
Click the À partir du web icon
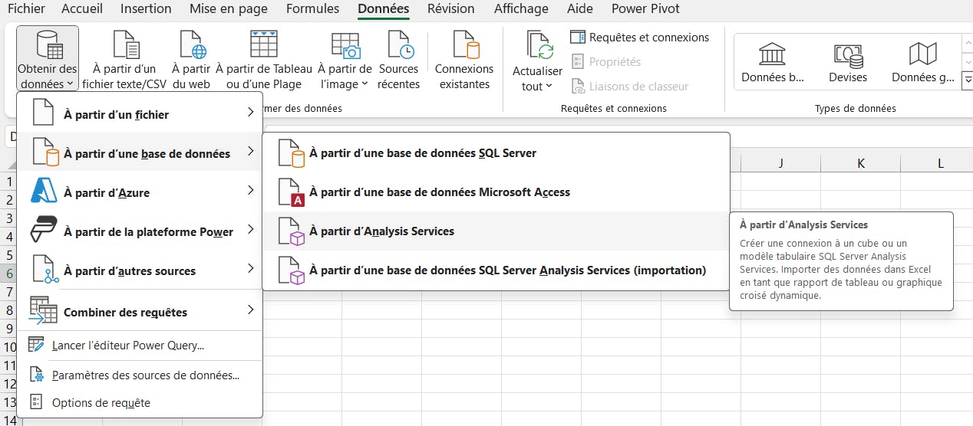click(192, 44)
